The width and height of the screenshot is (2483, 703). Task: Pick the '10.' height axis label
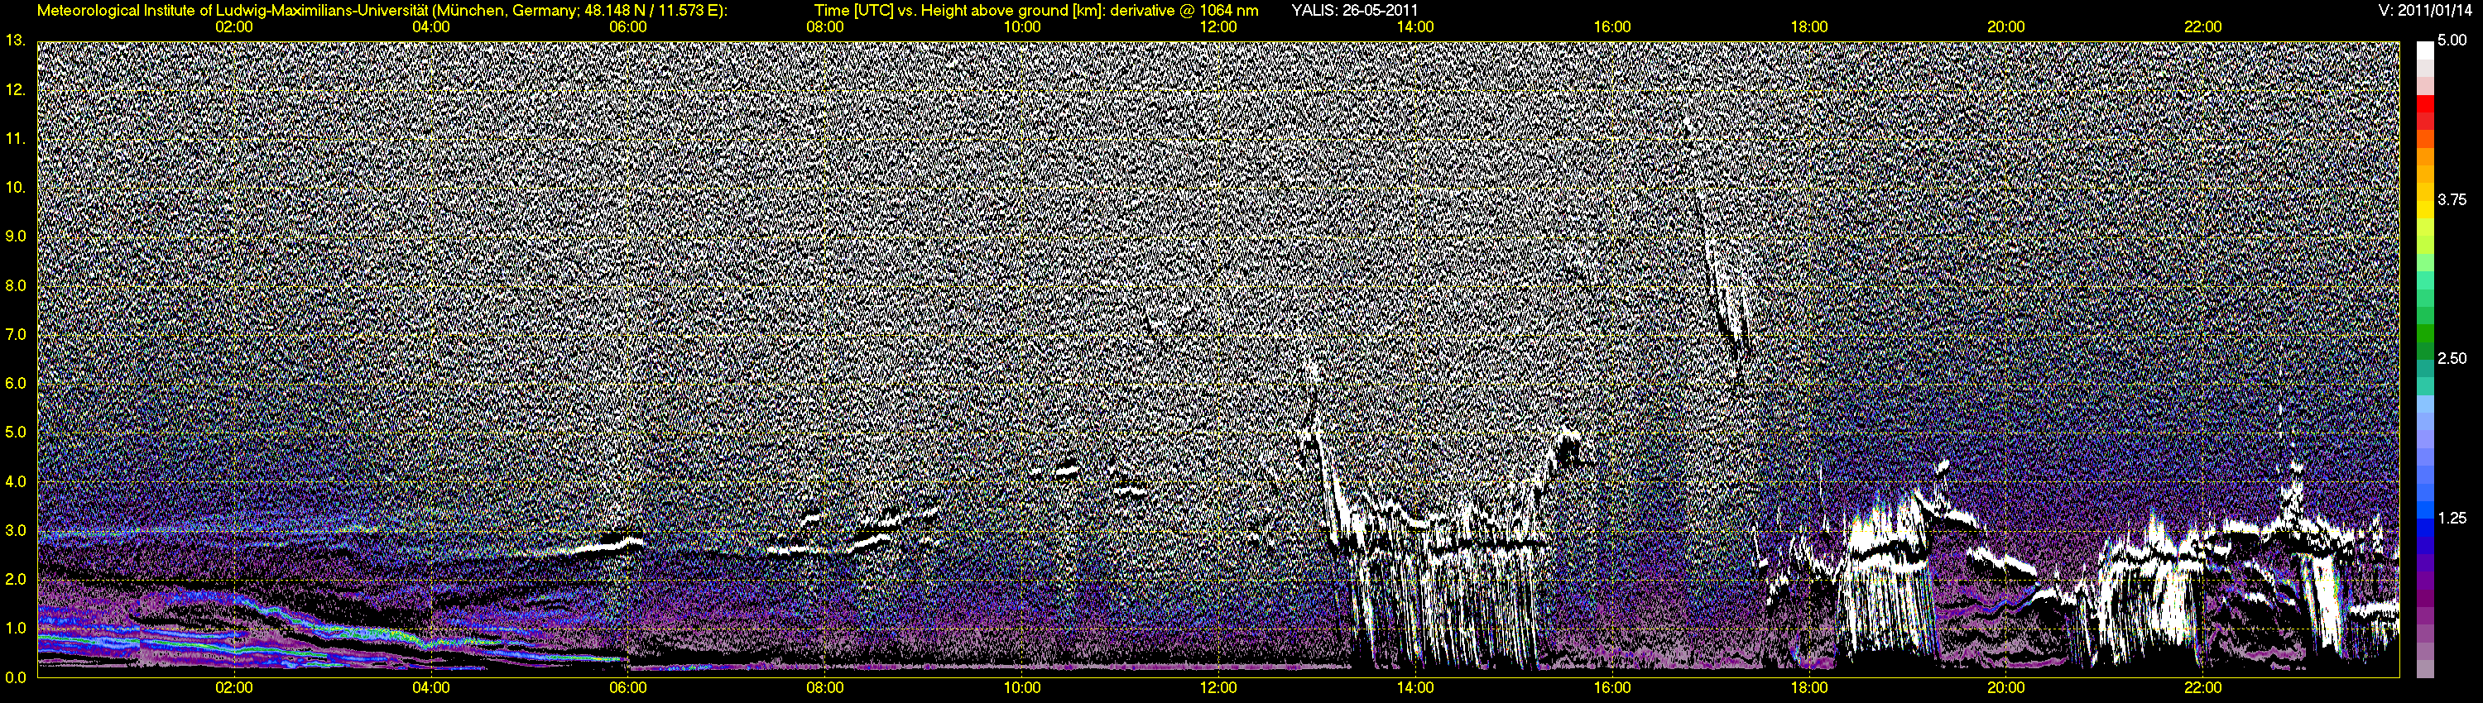(14, 187)
